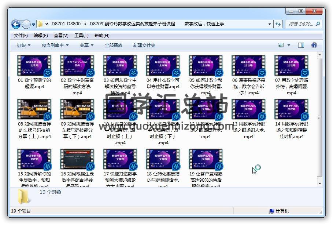Image resolution: width=333 pixels, height=225 pixels.
Task: Select video 18 让转化率暴增的号码预测话术
Action: point(163,168)
